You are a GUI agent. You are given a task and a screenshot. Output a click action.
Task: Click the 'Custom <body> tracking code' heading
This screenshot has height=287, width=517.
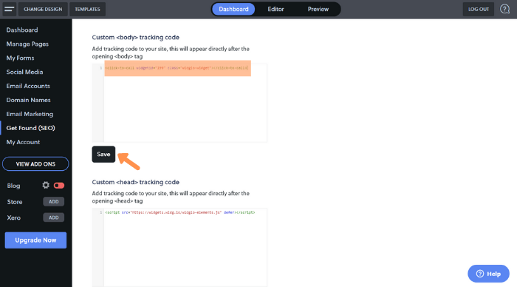coord(135,37)
